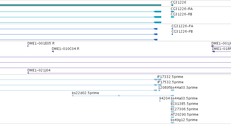This screenshot has height=124, width=231.
Task: Click the double-arrow glyph under CG31226-RB
Action: (x=172, y=17)
